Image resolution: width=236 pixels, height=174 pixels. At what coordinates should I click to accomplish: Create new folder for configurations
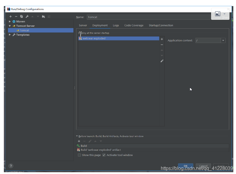44,17
